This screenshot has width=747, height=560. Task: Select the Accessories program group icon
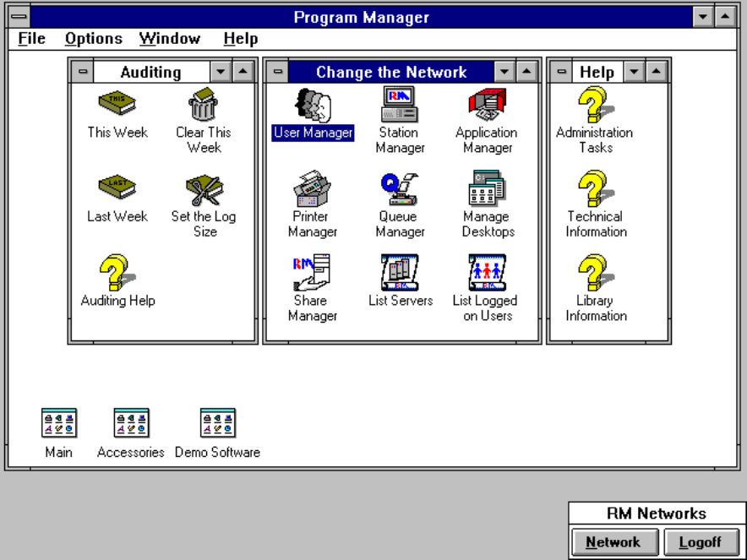131,423
